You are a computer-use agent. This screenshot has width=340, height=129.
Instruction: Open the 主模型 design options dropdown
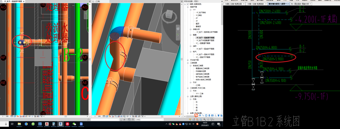pyautogui.click(x=149, y=120)
